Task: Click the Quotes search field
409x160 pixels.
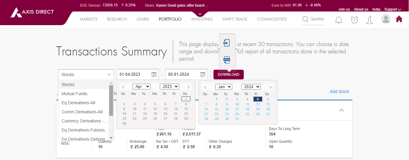Action: tap(313, 19)
